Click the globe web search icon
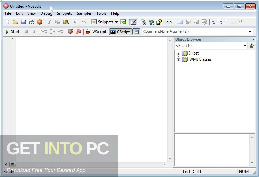The image size is (259, 177). click(x=151, y=22)
